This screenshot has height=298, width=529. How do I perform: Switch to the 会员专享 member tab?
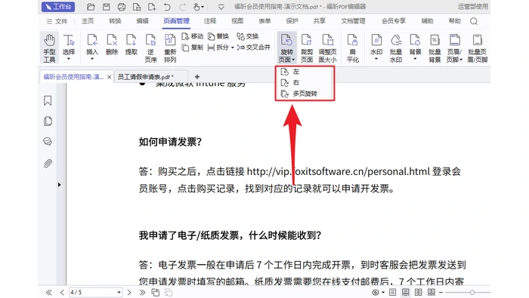[x=394, y=21]
